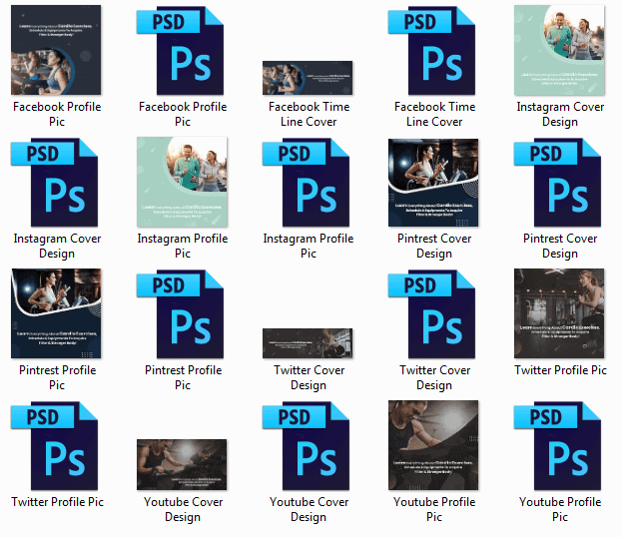
Task: Open the Instagram Cover Design image thumbnail
Action: pyautogui.click(x=559, y=50)
